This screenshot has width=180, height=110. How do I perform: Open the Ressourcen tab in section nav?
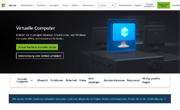point(133,80)
